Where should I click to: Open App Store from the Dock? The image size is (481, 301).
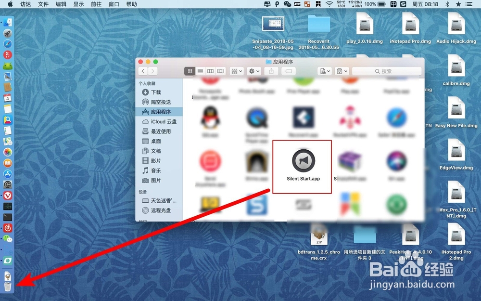coord(8,173)
